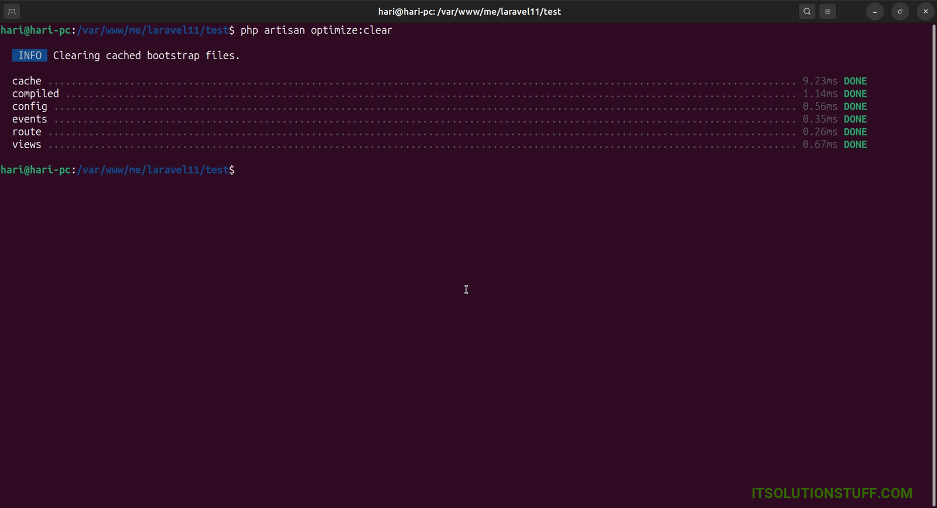Open a new terminal tab
The height and width of the screenshot is (508, 937).
[12, 11]
